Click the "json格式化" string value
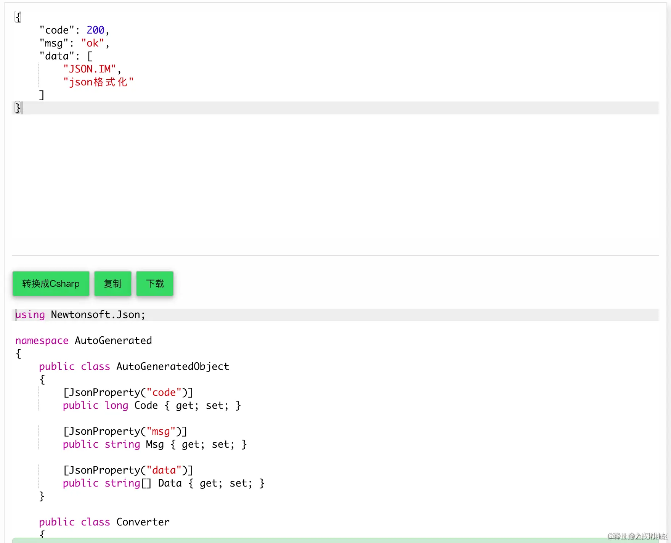 pyautogui.click(x=98, y=82)
